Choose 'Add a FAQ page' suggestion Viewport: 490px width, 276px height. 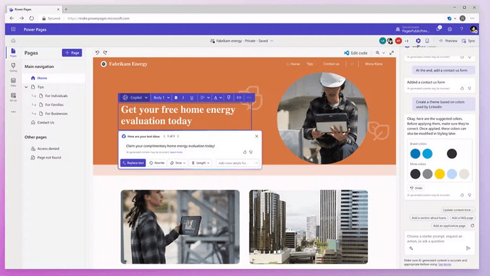click(x=463, y=218)
